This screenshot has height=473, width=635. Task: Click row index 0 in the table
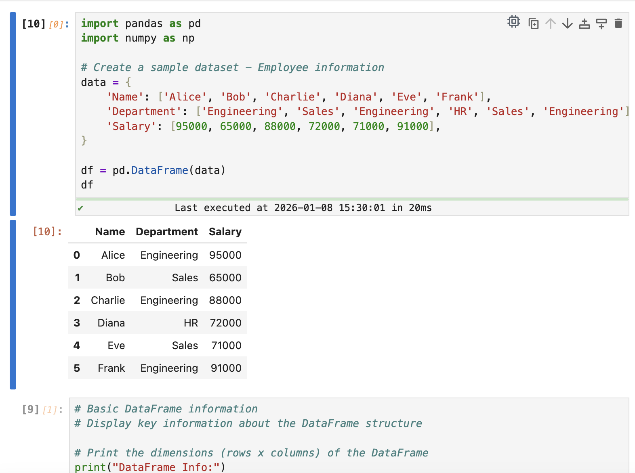click(77, 255)
